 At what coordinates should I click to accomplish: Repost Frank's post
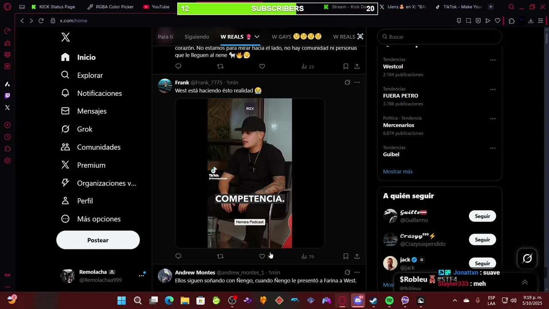click(220, 256)
